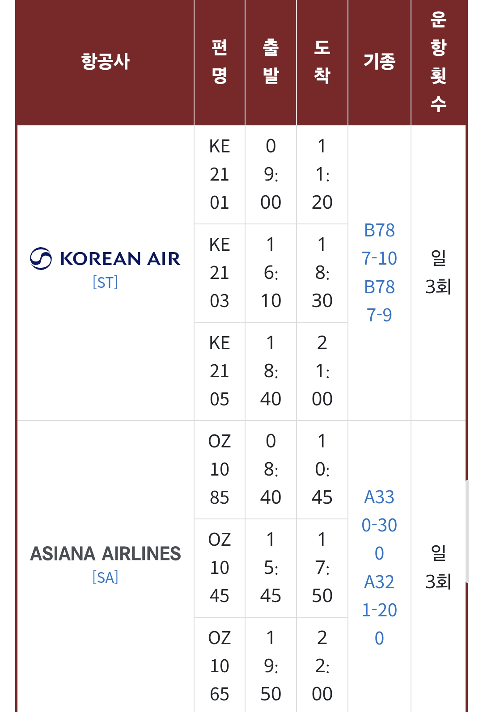The width and height of the screenshot is (483, 712).
Task: Click flight number KE 2105 cell
Action: point(219,371)
